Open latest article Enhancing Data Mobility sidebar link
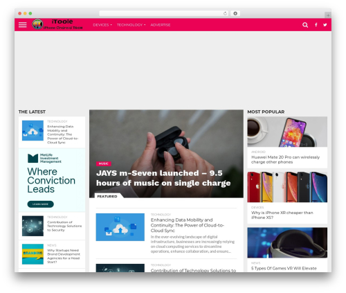 click(x=62, y=134)
